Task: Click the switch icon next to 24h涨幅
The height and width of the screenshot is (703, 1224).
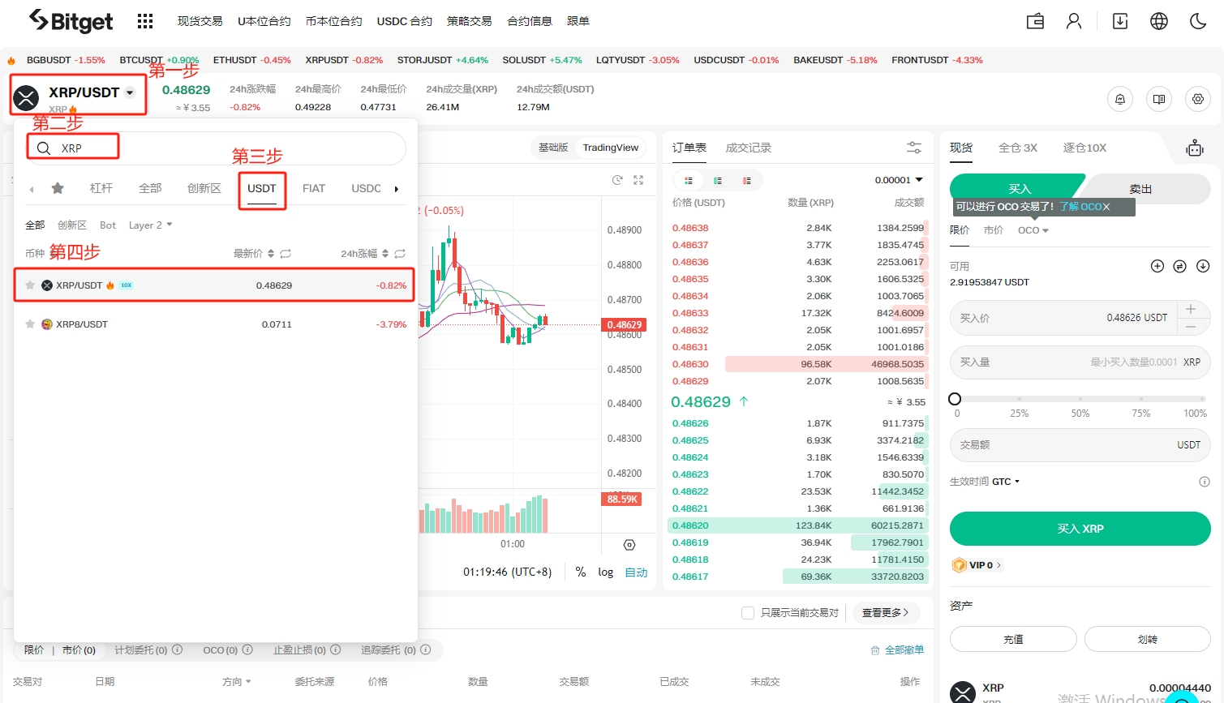Action: 400,254
